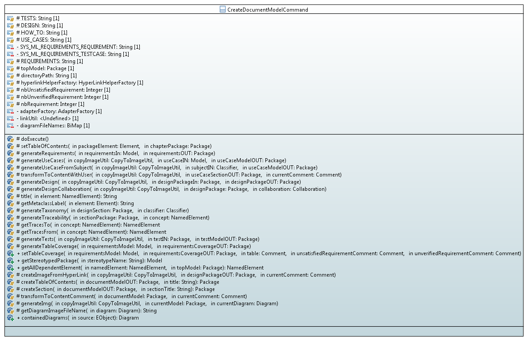
Task: Select the HOW_TO: String [1] attribute
Action: coord(42,32)
